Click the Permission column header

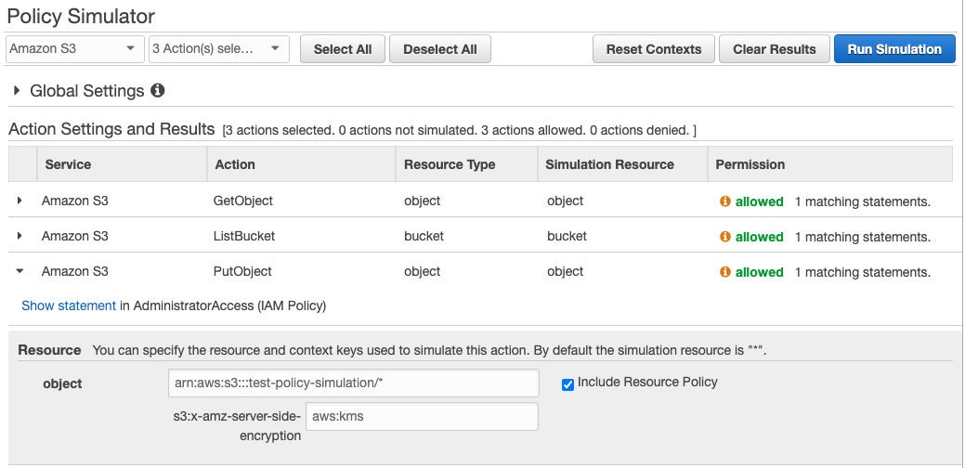(750, 164)
